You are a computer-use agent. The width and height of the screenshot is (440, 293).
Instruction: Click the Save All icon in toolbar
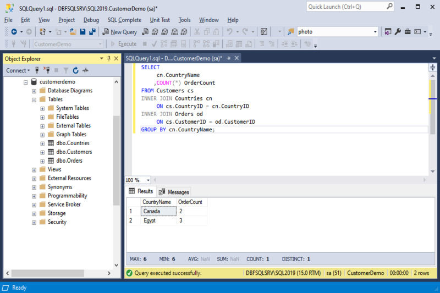point(91,32)
